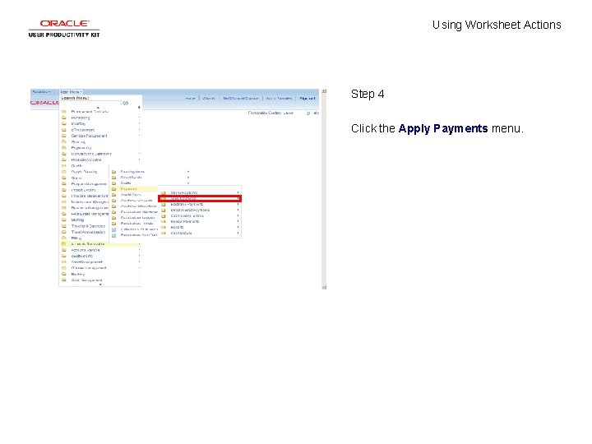Click the Travel and Expenses folder icon
The height and width of the screenshot is (444, 592).
pos(64,226)
